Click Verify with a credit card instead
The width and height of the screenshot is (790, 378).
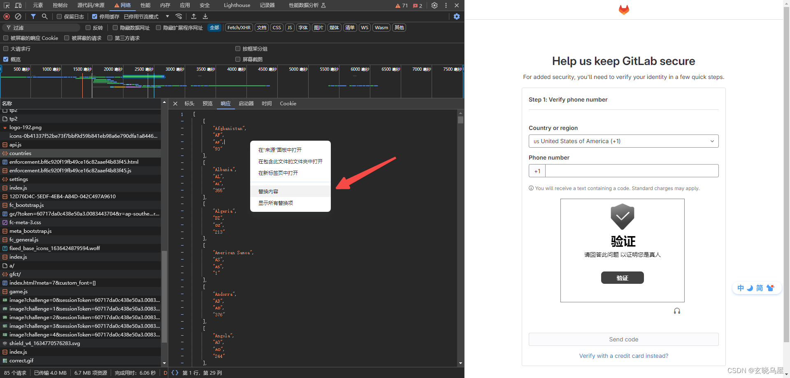point(623,356)
